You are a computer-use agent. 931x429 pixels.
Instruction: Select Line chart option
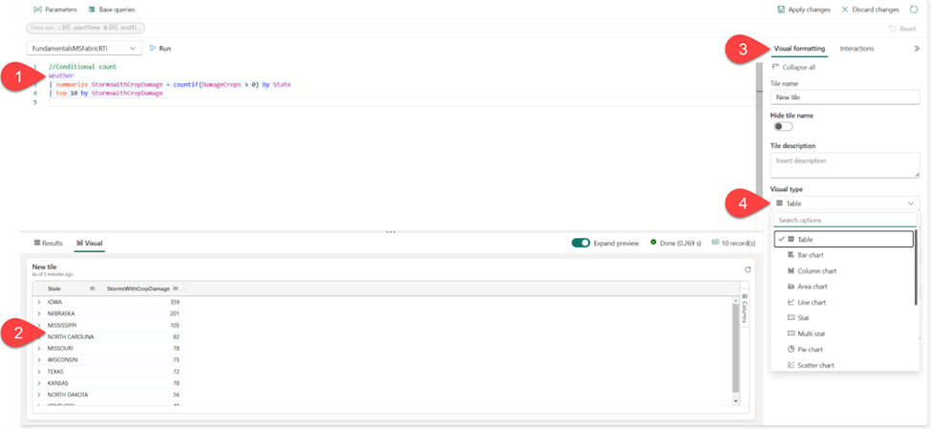[x=843, y=303]
